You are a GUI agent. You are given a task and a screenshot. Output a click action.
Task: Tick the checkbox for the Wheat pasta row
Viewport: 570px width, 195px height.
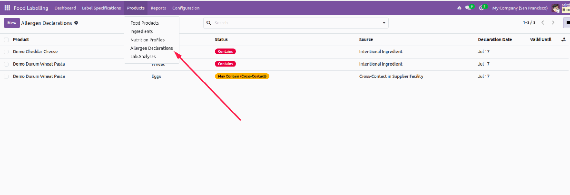6,64
